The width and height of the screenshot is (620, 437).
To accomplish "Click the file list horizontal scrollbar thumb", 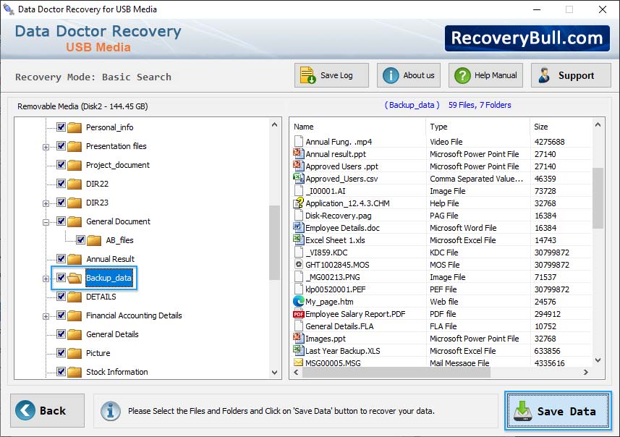I will 396,372.
